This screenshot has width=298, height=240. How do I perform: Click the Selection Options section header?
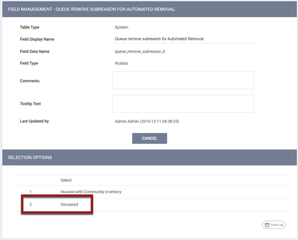[150, 157]
